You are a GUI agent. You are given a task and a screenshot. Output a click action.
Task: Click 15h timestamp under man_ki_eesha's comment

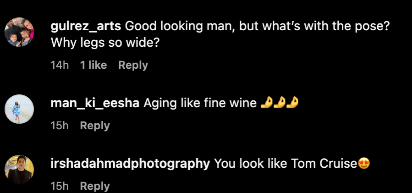pyautogui.click(x=60, y=126)
